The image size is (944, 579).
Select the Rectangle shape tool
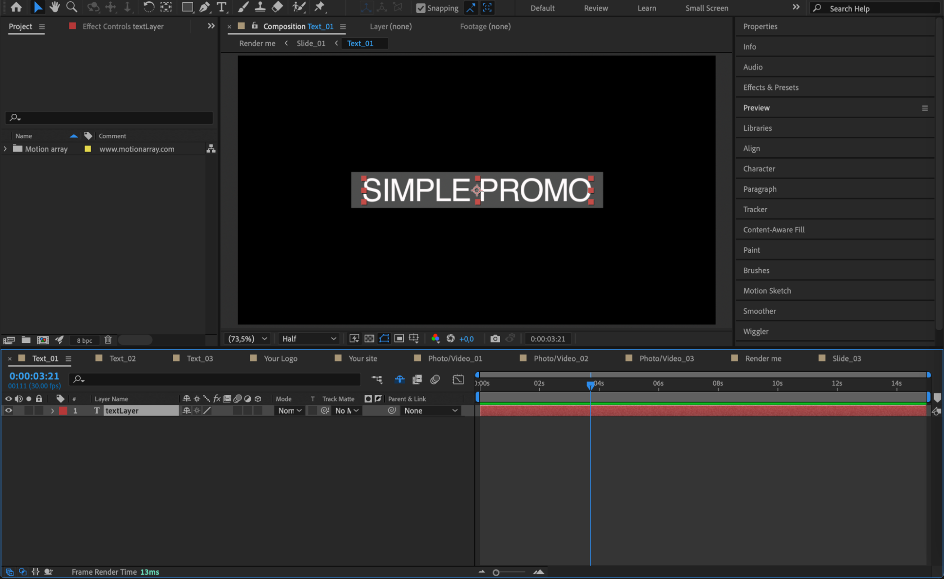[x=187, y=7]
